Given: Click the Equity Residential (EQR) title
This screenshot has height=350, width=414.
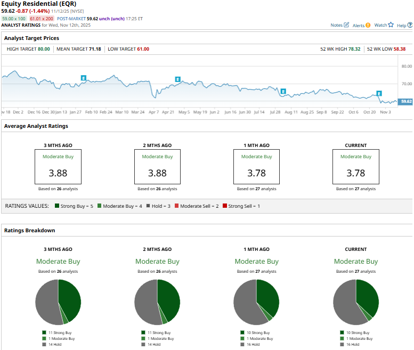Looking at the screenshot, I should pyautogui.click(x=40, y=4).
